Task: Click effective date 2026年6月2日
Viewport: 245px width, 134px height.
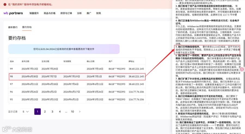Action: pos(49,92)
